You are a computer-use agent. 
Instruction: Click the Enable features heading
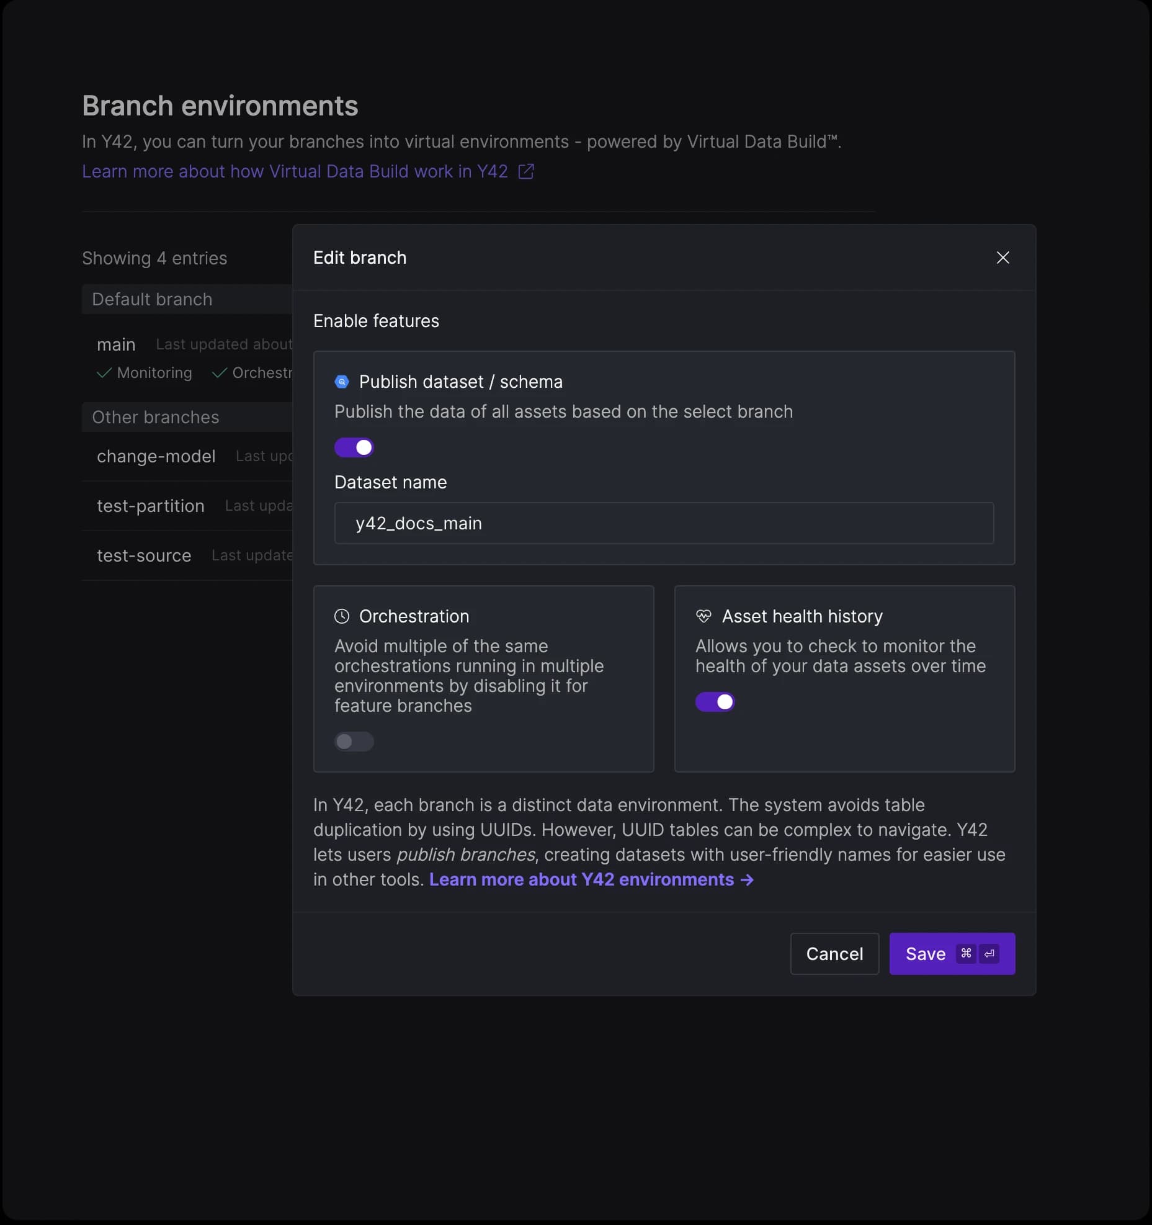[x=376, y=321]
